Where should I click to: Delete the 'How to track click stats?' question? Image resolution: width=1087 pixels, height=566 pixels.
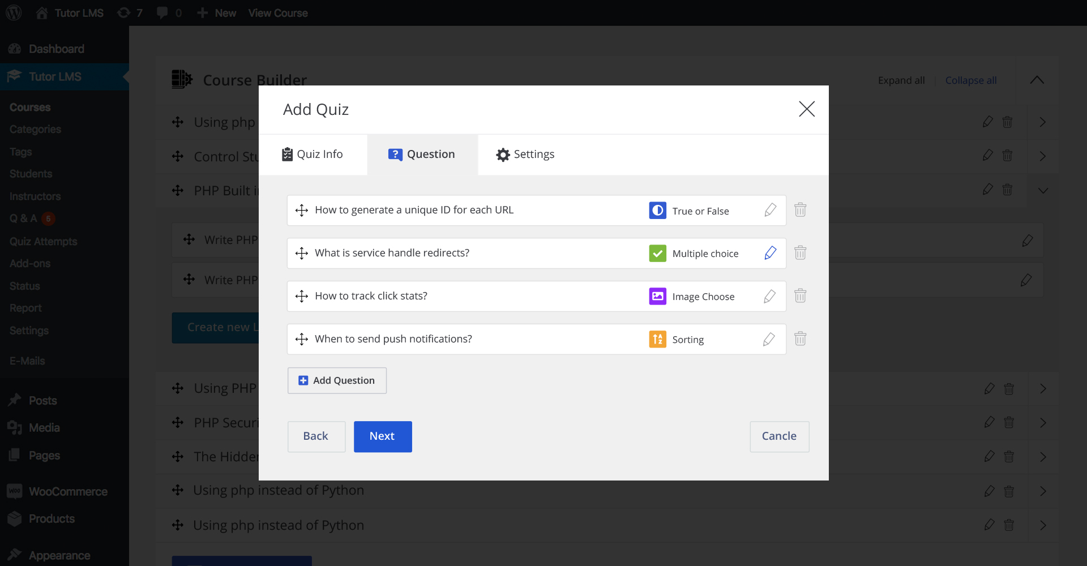click(x=800, y=296)
